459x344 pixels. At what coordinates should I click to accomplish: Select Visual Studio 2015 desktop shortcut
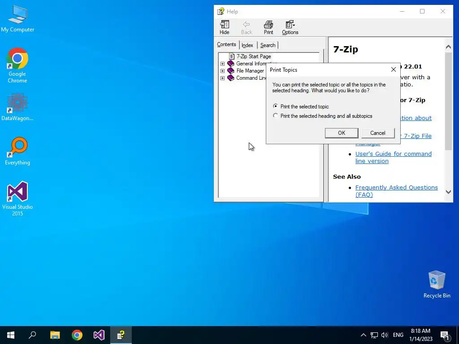17,198
